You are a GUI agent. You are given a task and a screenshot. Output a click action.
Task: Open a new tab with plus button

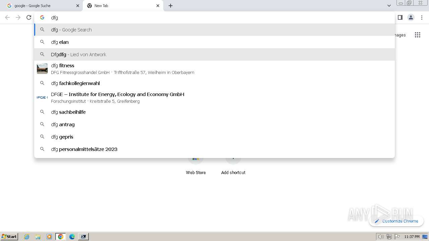pyautogui.click(x=171, y=6)
